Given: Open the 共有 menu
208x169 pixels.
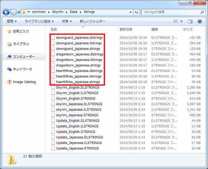Looking at the screenshot, I should pyautogui.click(x=67, y=21).
